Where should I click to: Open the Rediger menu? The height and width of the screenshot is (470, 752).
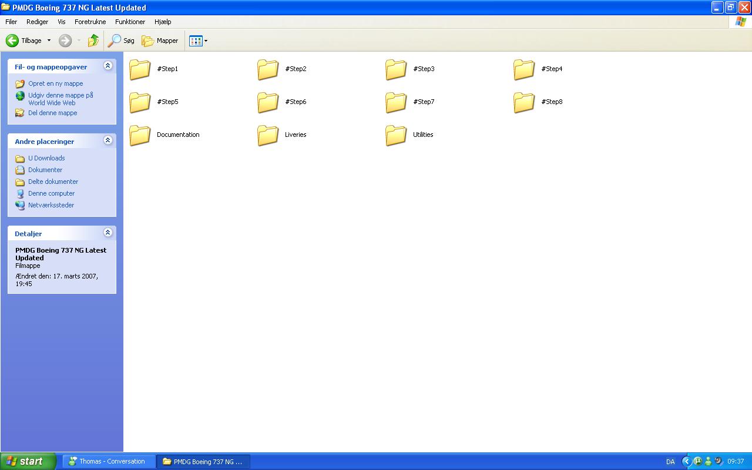[x=37, y=22]
